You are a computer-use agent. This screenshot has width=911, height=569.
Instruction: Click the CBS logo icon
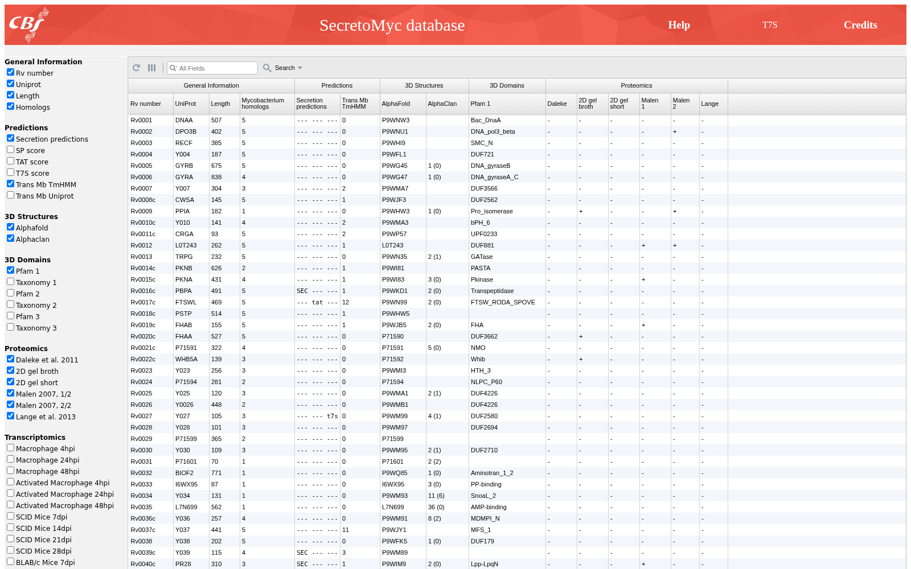pyautogui.click(x=28, y=24)
